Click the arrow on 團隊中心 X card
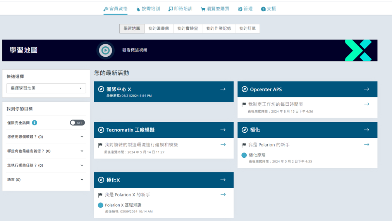This screenshot has height=221, width=392. point(223,89)
